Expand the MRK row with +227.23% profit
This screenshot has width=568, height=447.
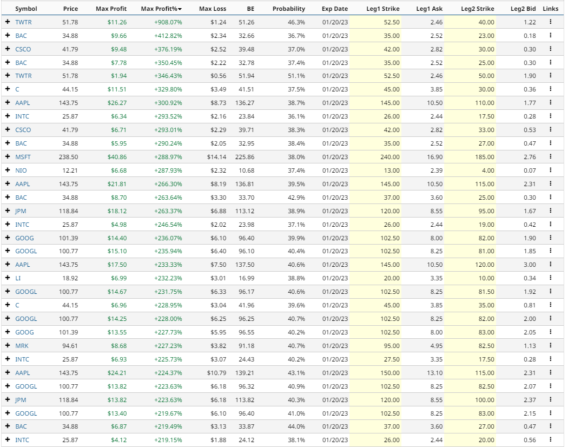[8, 345]
